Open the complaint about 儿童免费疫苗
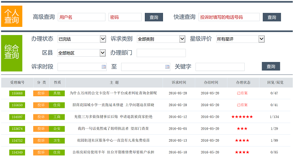The image size is (294, 156). (113, 140)
